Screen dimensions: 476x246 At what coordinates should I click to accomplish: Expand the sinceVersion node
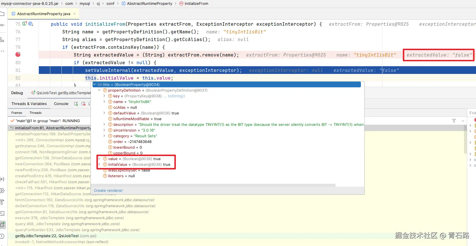[x=105, y=130]
